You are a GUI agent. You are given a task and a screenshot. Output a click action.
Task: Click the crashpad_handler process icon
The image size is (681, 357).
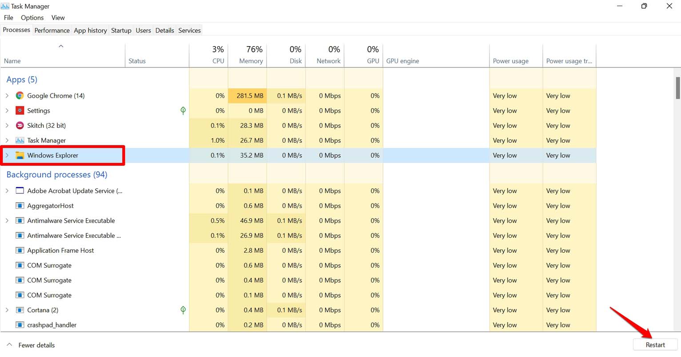20,325
